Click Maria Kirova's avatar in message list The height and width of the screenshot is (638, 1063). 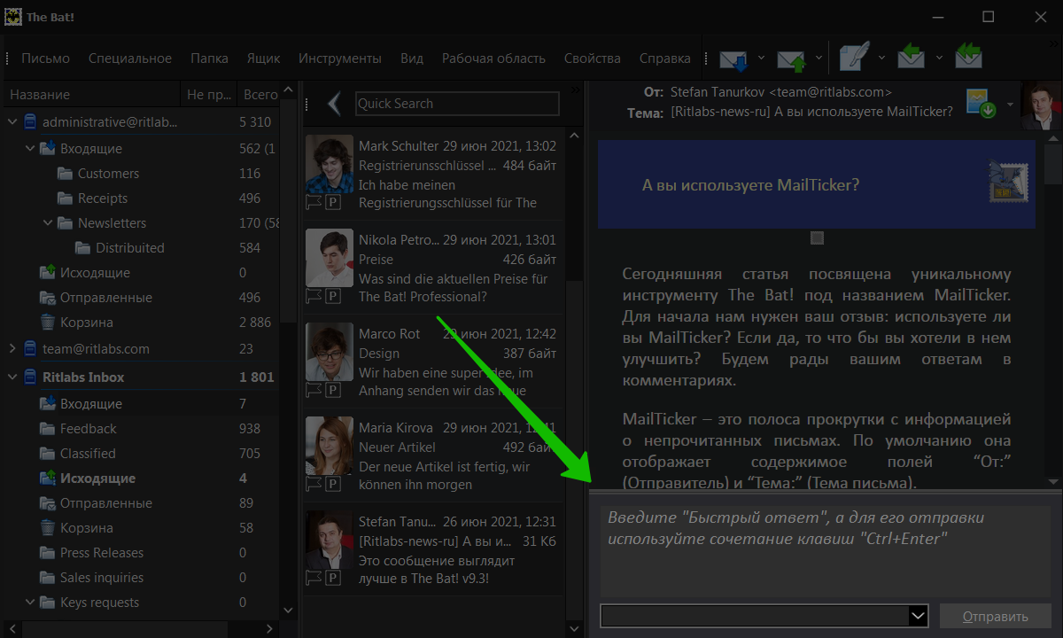[330, 446]
